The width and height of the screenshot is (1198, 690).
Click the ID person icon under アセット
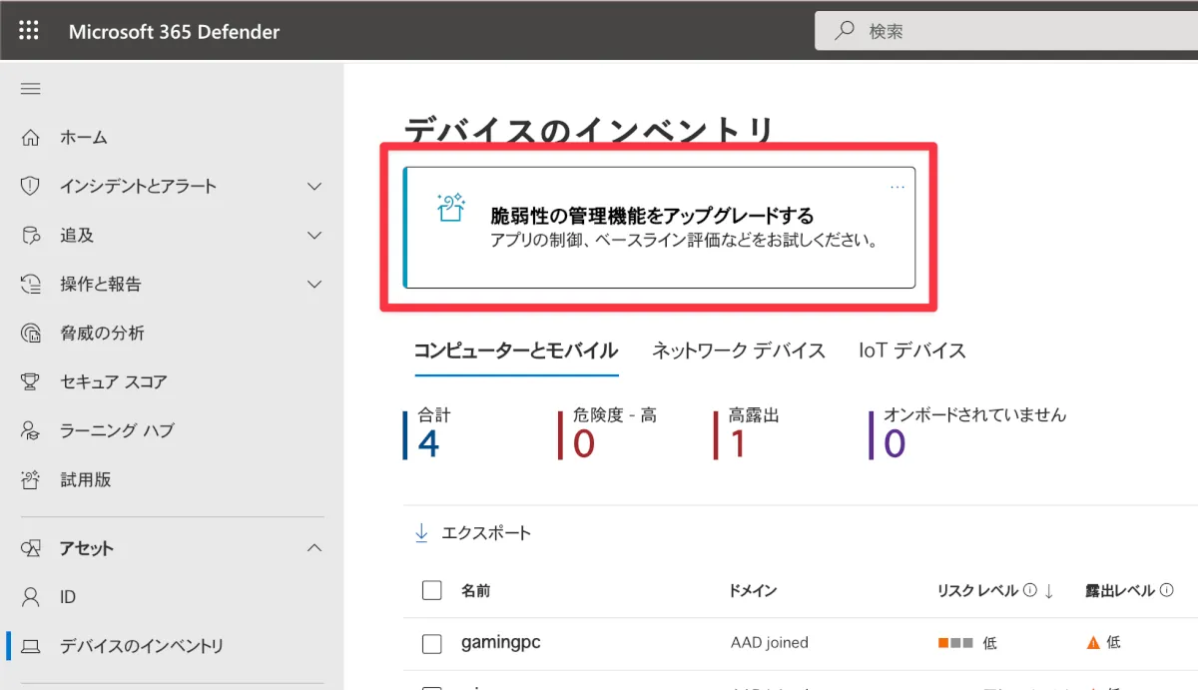31,597
